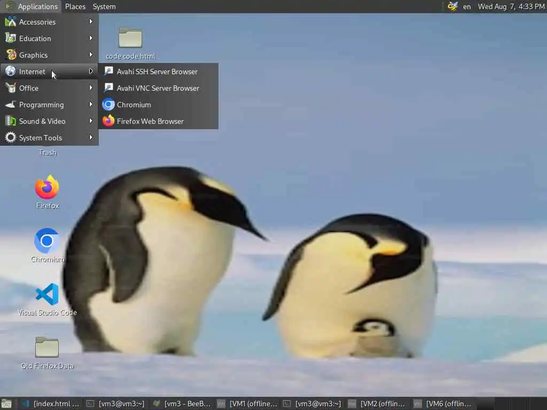Switch to the VM1 (offline) taskbar window
The height and width of the screenshot is (410, 547).
pyautogui.click(x=247, y=404)
